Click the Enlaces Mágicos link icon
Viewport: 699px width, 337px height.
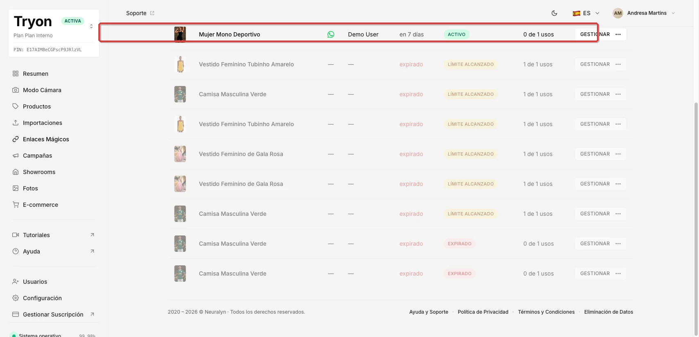pyautogui.click(x=16, y=139)
